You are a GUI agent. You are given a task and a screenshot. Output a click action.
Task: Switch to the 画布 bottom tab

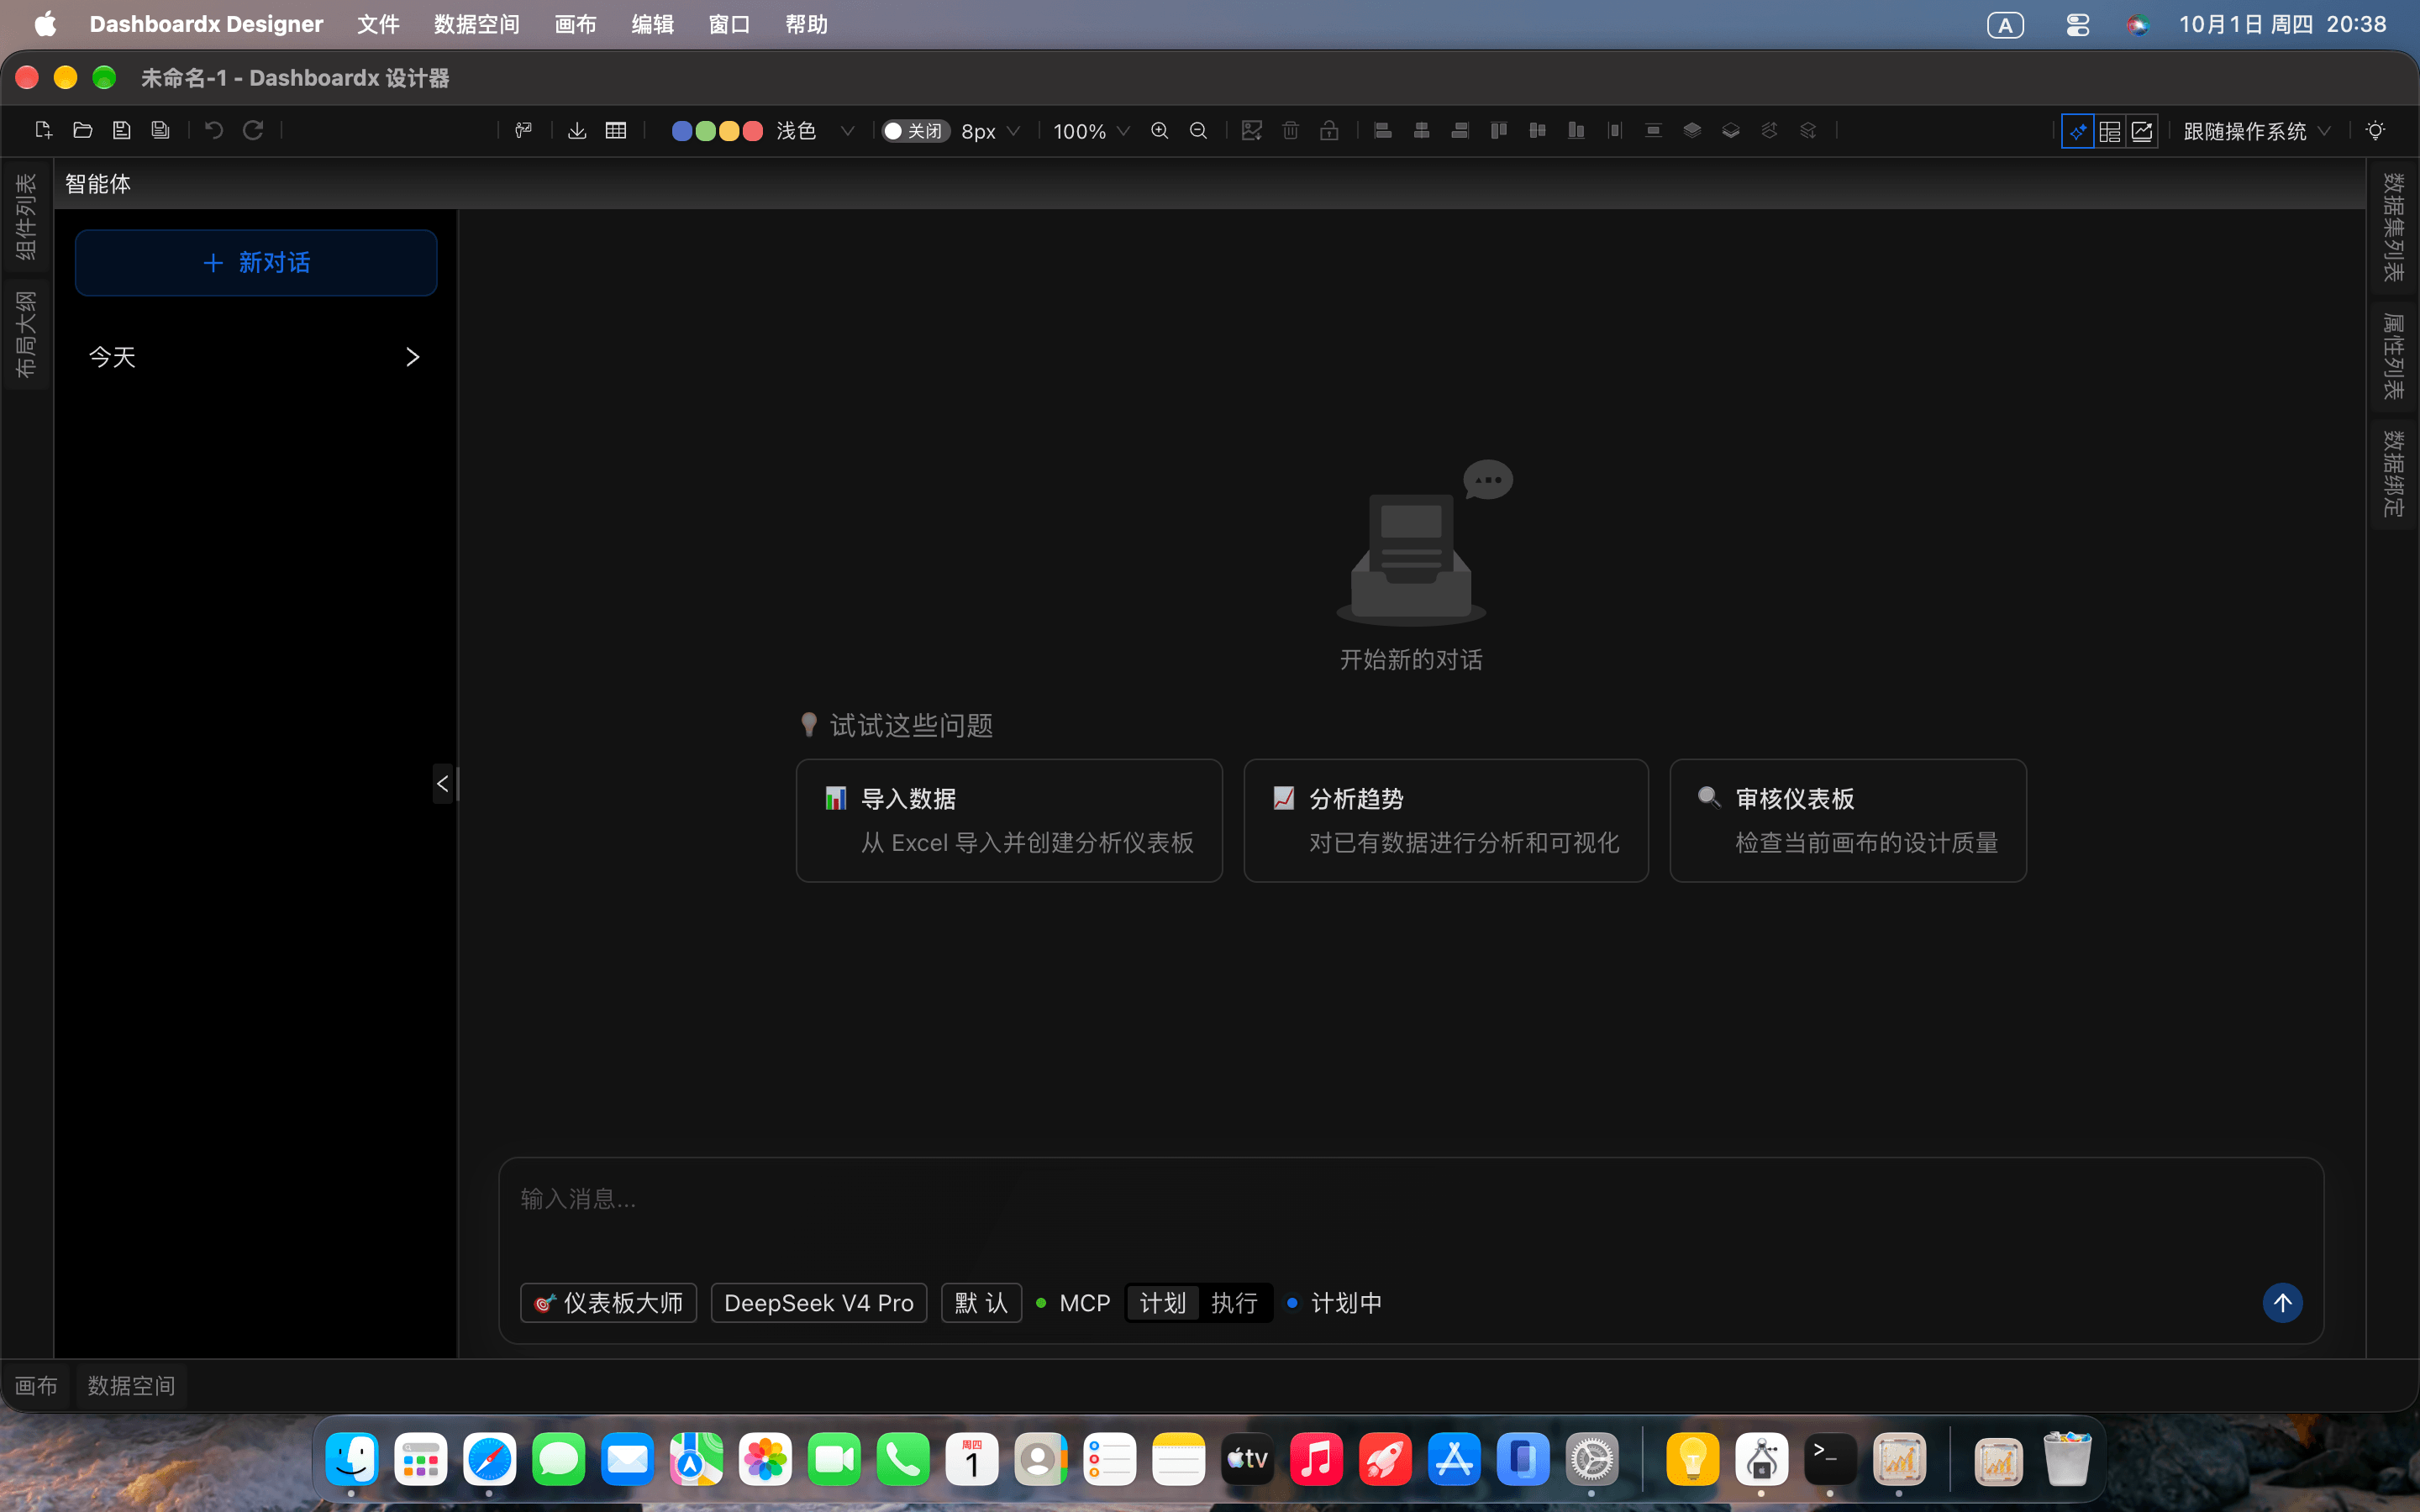pyautogui.click(x=36, y=1385)
